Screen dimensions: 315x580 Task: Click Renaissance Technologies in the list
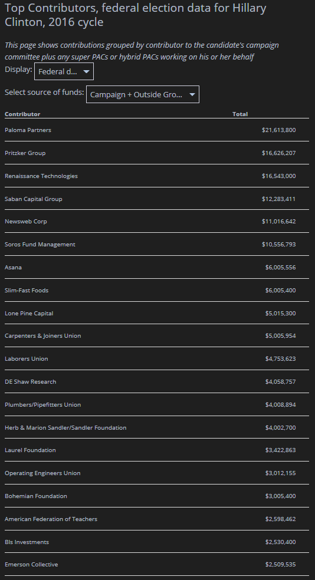click(x=41, y=176)
